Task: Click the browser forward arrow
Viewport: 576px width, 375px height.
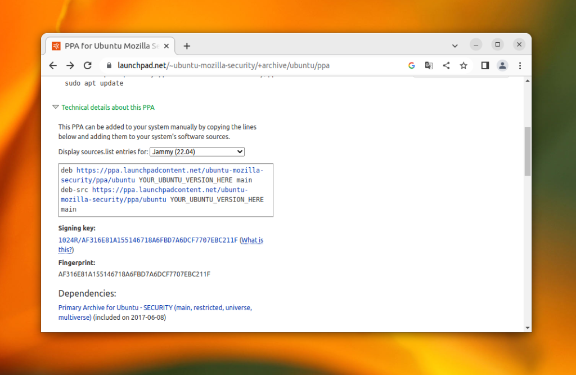Action: tap(70, 65)
